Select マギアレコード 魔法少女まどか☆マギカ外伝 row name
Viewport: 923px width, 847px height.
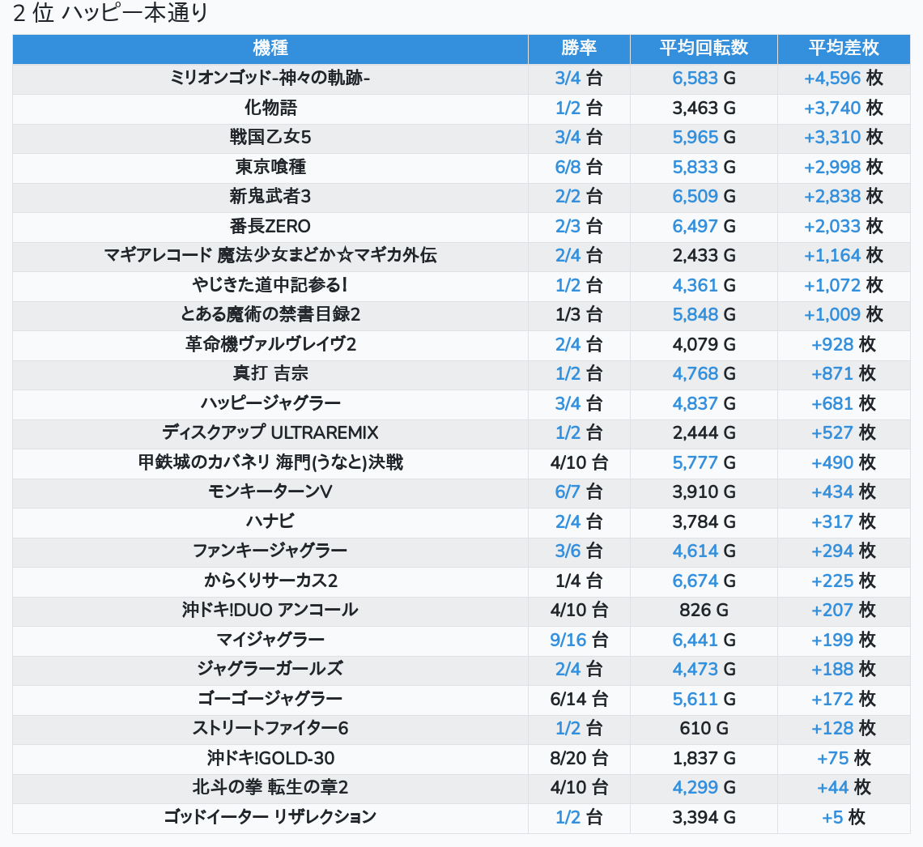click(270, 255)
